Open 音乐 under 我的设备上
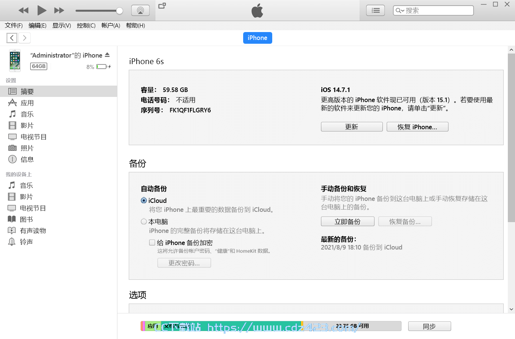Viewport: 515px width, 339px height. coord(59,185)
